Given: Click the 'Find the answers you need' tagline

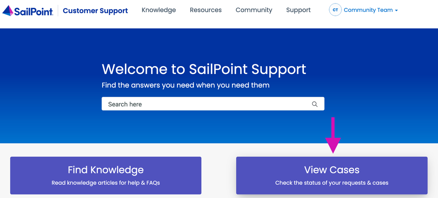Looking at the screenshot, I should click(x=185, y=85).
